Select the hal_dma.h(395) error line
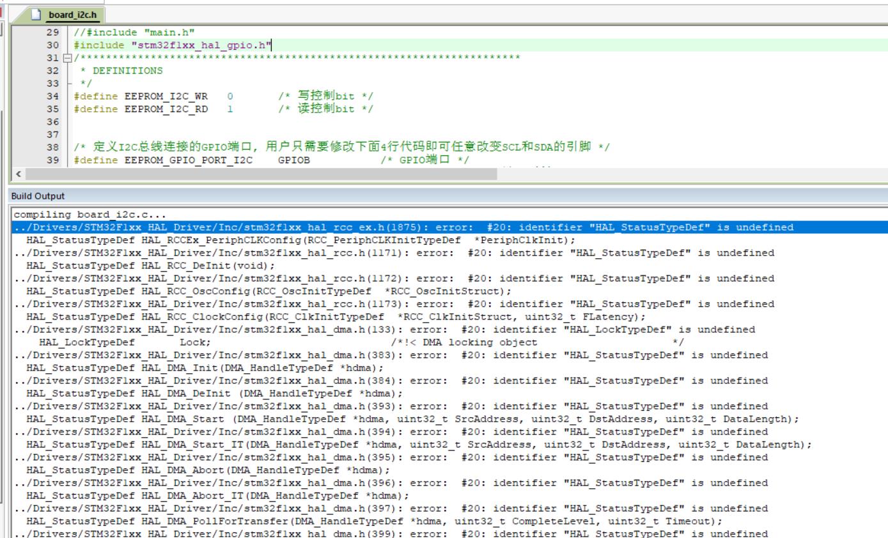The height and width of the screenshot is (538, 888). pyautogui.click(x=391, y=457)
